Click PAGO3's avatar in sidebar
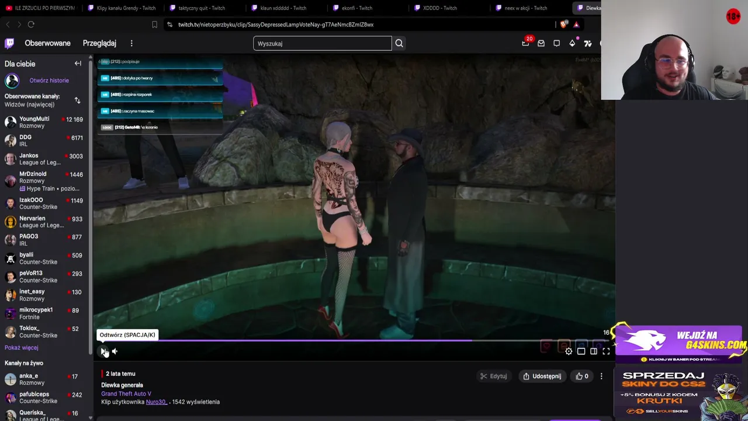This screenshot has height=421, width=748. click(x=11, y=240)
